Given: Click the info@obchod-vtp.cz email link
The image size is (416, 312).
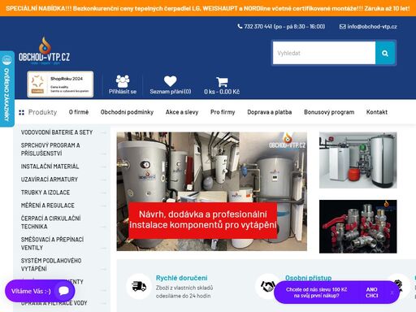Looking at the screenshot, I should click(372, 27).
